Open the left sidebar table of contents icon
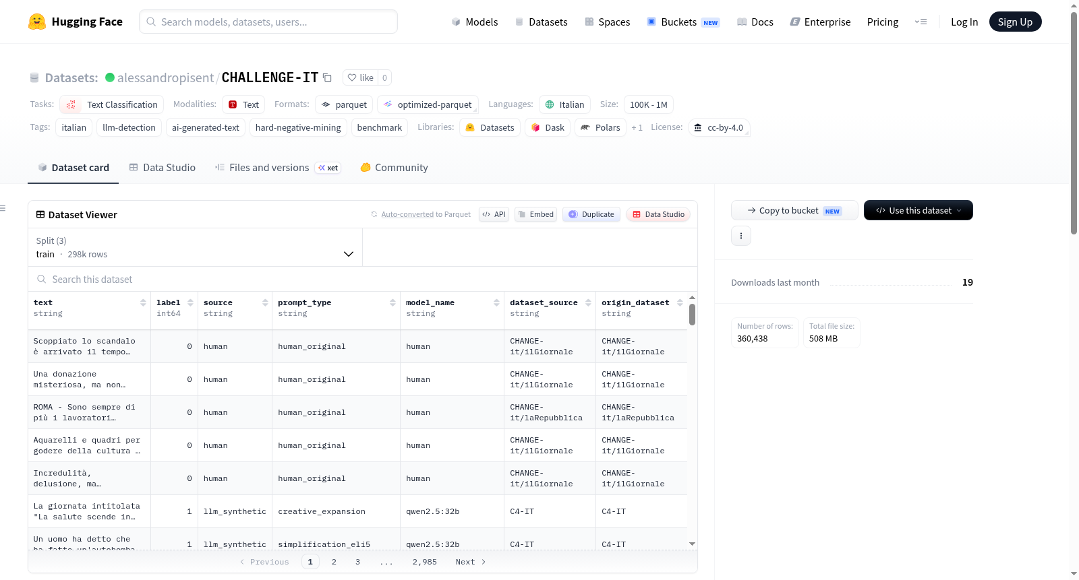 click(3, 208)
